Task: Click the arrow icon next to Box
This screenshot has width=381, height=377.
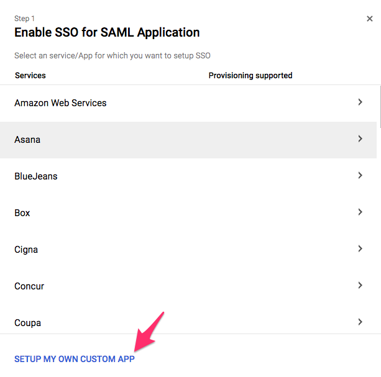Action: 360,212
